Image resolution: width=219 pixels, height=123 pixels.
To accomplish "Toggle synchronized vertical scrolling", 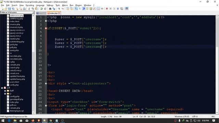I will (67, 9).
